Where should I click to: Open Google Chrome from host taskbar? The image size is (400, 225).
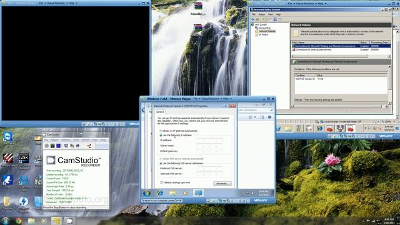point(18,221)
